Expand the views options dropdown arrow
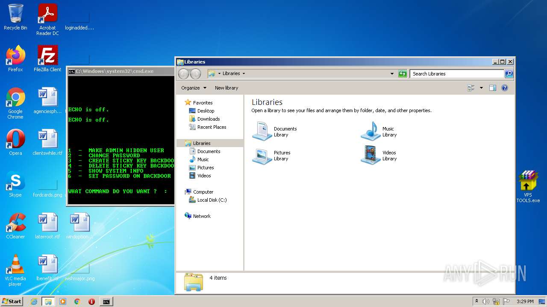Image resolution: width=547 pixels, height=307 pixels. 481,88
